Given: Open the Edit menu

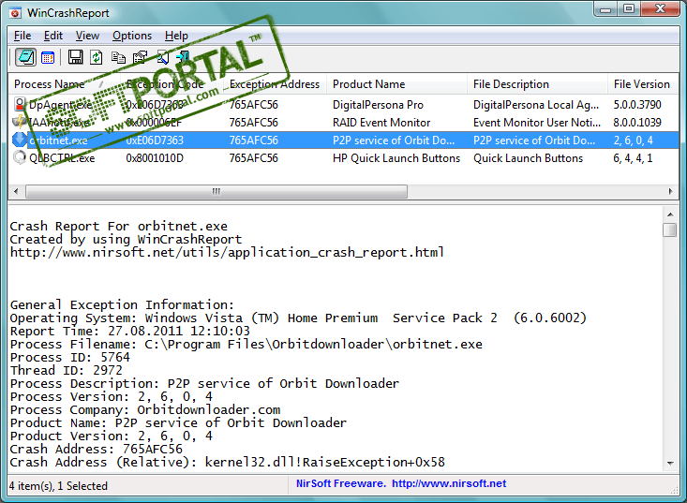Looking at the screenshot, I should pos(53,36).
